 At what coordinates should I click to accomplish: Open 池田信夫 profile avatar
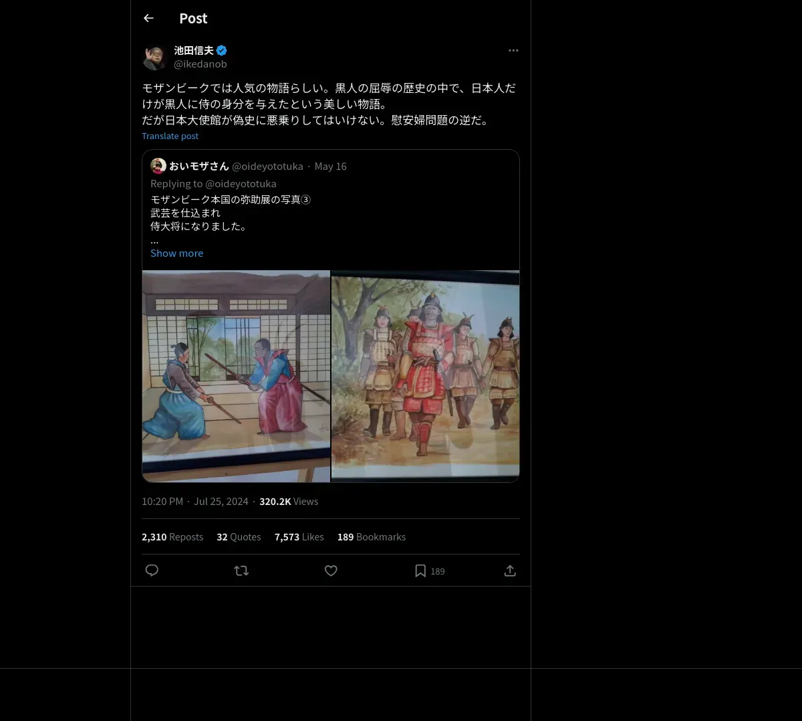pos(155,57)
